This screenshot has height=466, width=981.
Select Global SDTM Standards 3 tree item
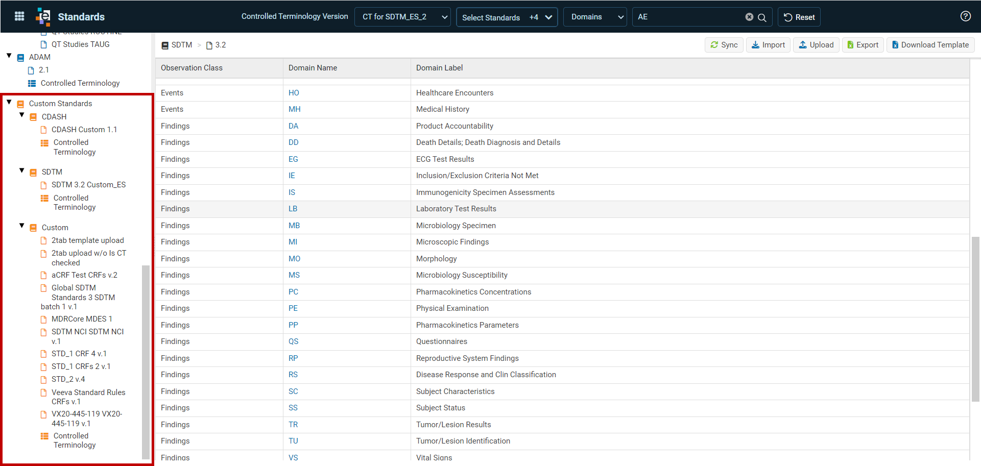(x=78, y=297)
